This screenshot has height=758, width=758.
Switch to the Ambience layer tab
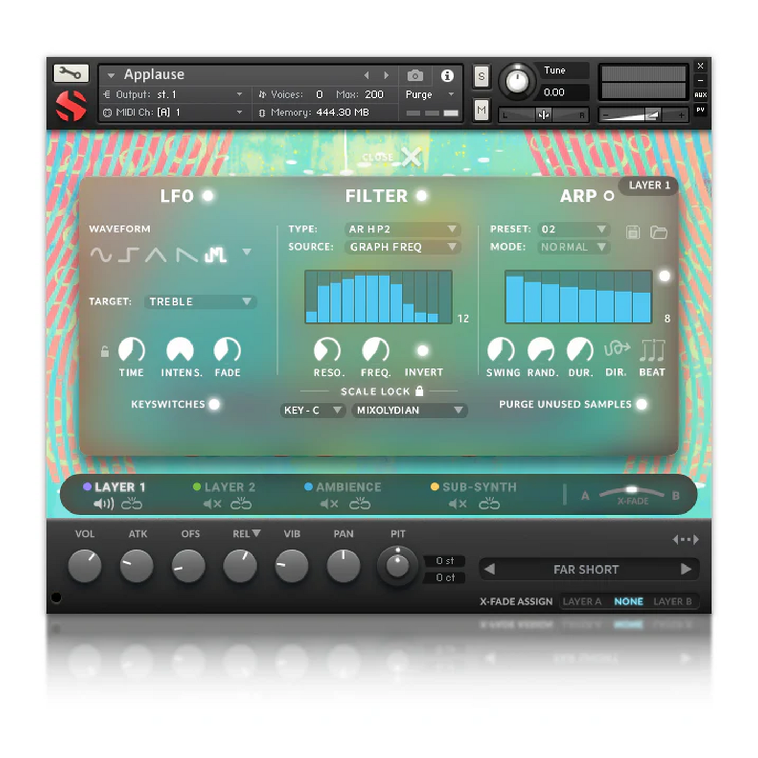pyautogui.click(x=348, y=487)
